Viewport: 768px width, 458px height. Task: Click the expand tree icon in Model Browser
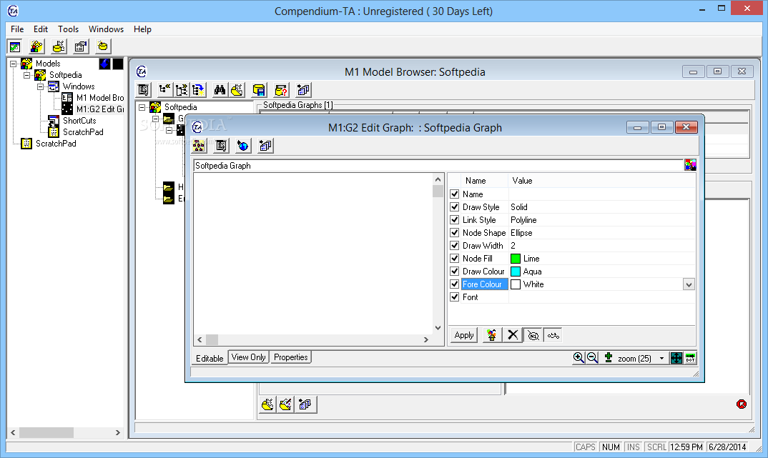(x=182, y=90)
